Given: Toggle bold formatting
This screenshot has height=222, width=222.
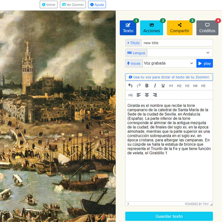Looking at the screenshot, I should pyautogui.click(x=147, y=86).
